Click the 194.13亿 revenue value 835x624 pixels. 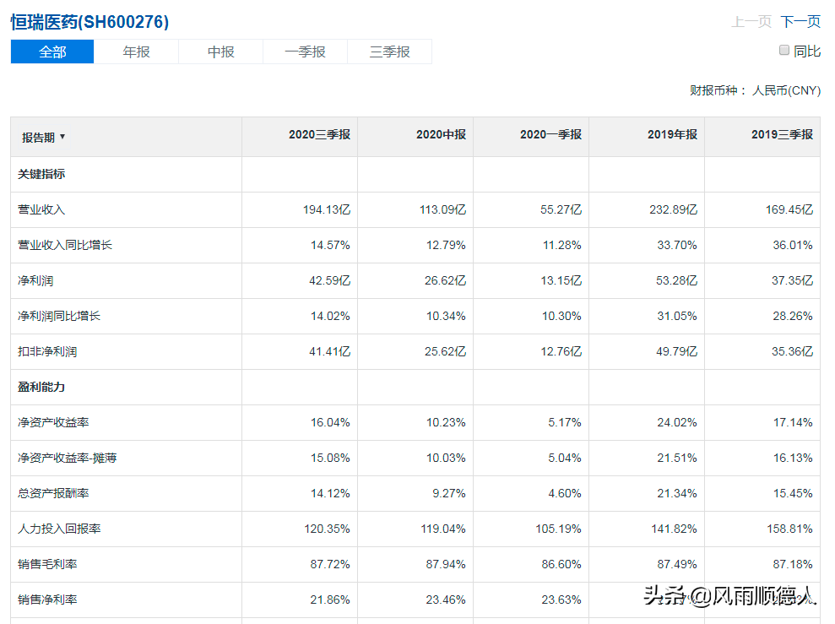327,209
